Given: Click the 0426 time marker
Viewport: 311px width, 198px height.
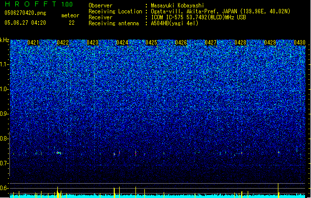Looking at the screenshot, I should [181, 43].
